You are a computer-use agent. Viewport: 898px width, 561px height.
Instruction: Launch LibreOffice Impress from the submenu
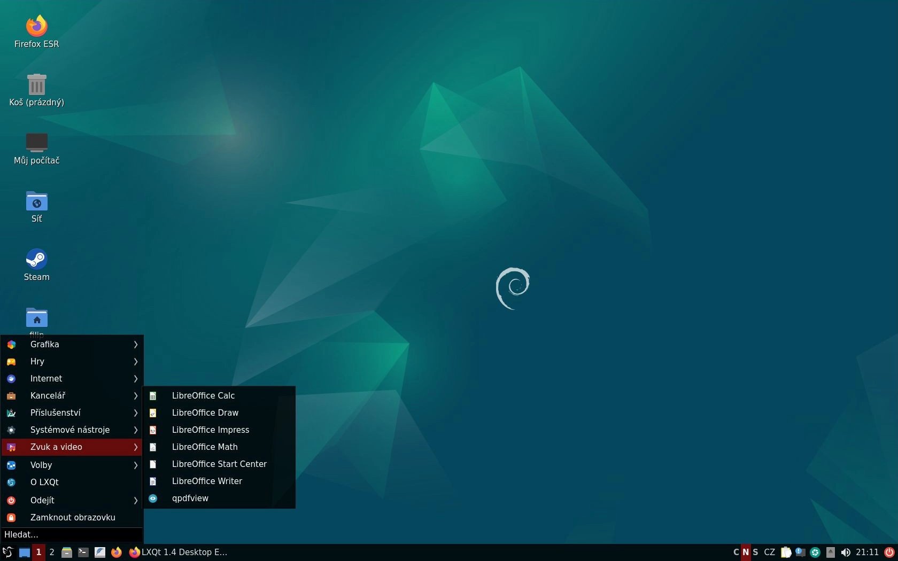(219, 430)
